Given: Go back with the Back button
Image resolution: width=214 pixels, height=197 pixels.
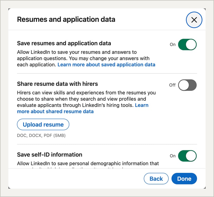Looking at the screenshot, I should [x=156, y=179].
